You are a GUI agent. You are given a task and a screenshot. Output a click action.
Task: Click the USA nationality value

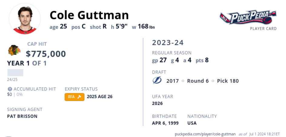192,123
